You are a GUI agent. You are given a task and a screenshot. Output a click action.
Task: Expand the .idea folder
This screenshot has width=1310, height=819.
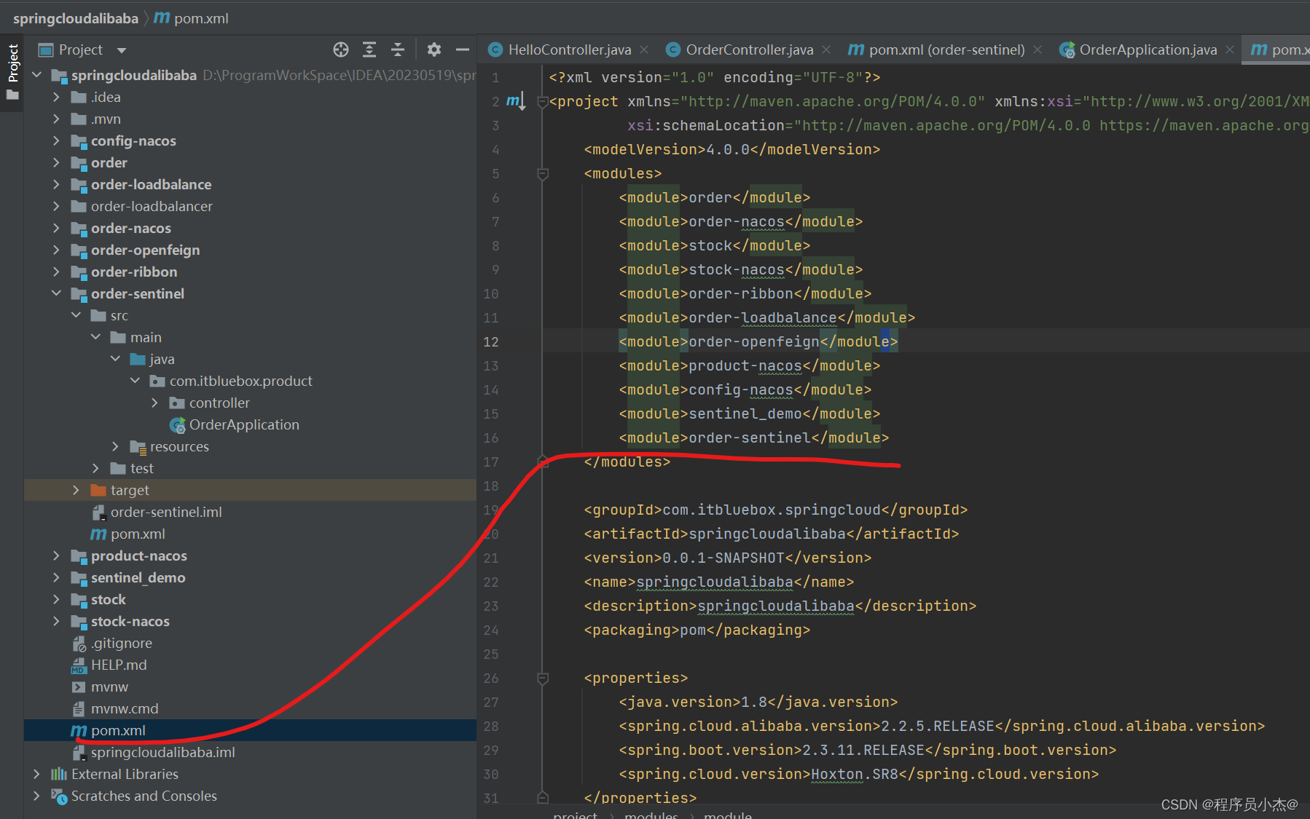tap(56, 97)
